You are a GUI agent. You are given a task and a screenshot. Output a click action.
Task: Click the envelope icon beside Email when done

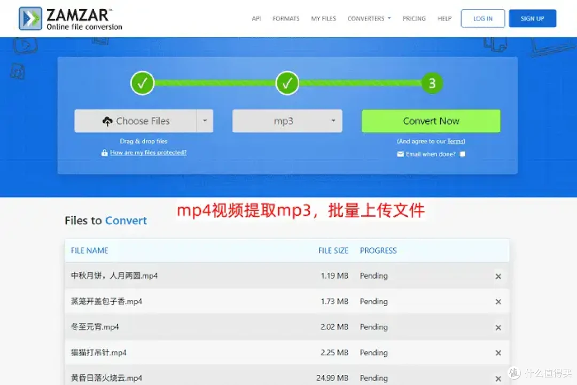pos(400,154)
